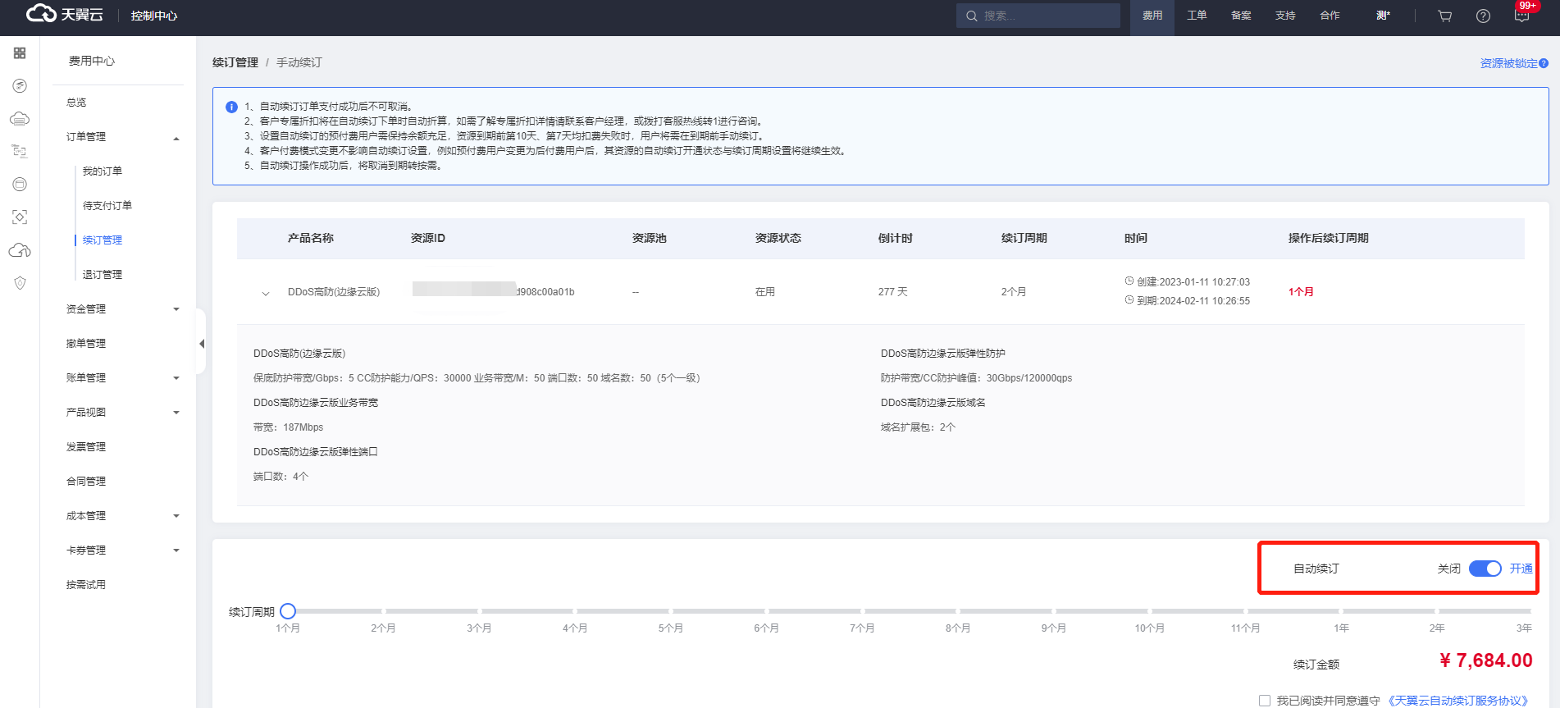Select 退订管理 in the sidebar
This screenshot has width=1560, height=708.
(x=103, y=275)
